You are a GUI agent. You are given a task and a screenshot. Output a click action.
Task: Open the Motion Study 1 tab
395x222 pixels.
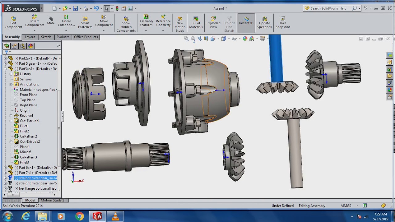tap(52, 200)
